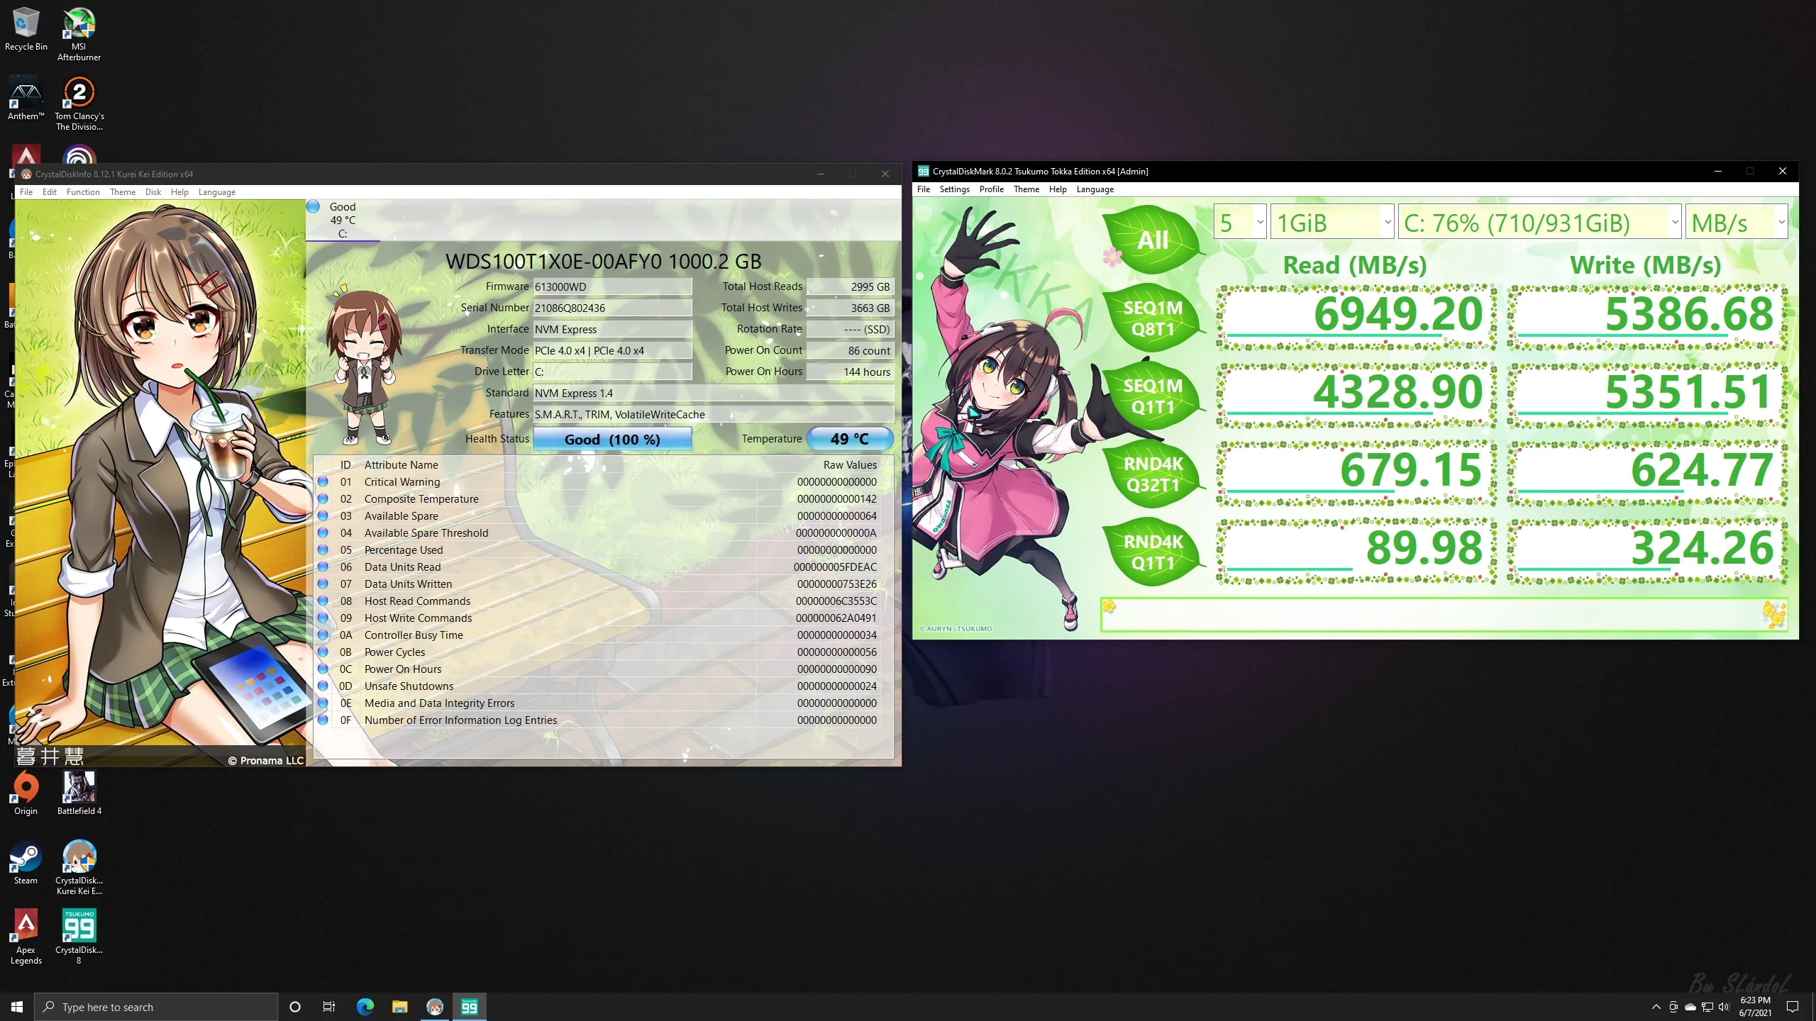Select the Origin desktop icon
Viewport: 1816px width, 1021px height.
tap(26, 793)
